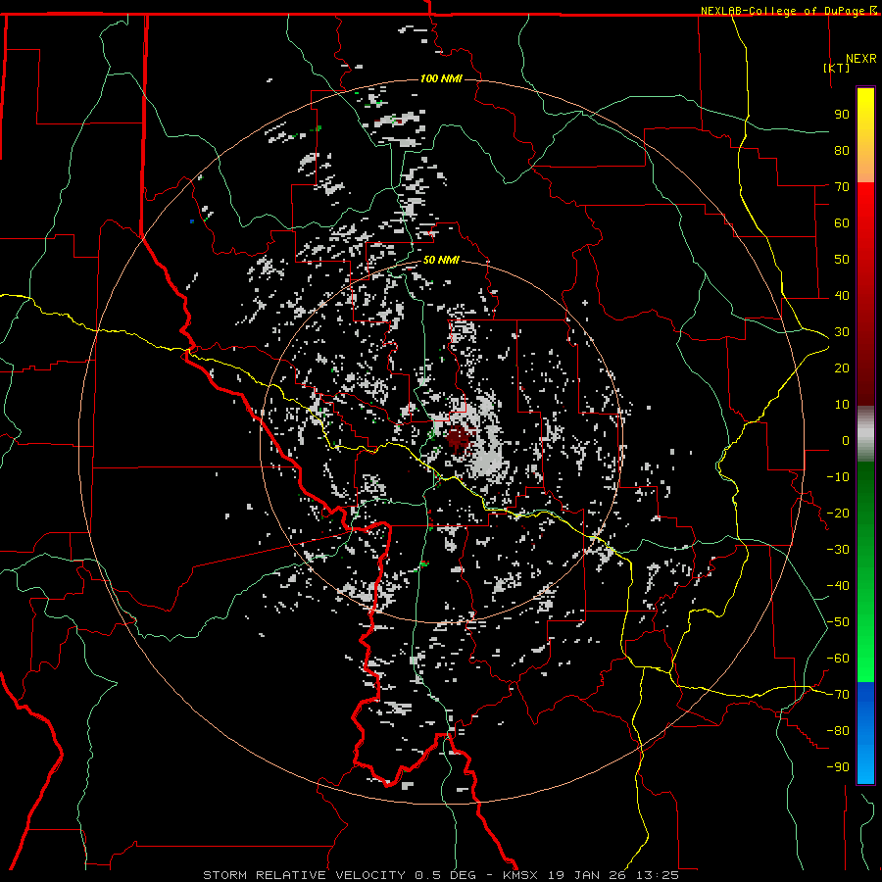Click the 90 value on velocity scale
This screenshot has width=882, height=882.
pos(842,115)
